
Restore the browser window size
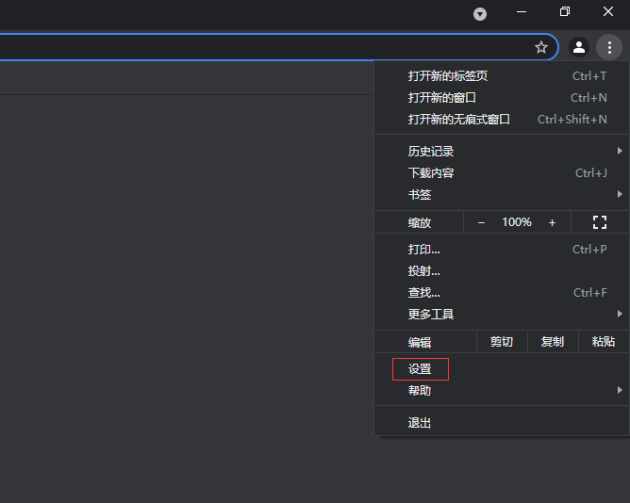pos(565,12)
